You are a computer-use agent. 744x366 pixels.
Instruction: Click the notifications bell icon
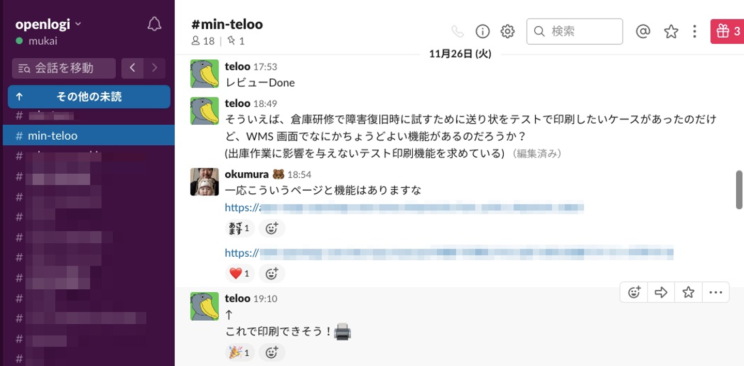tap(154, 24)
